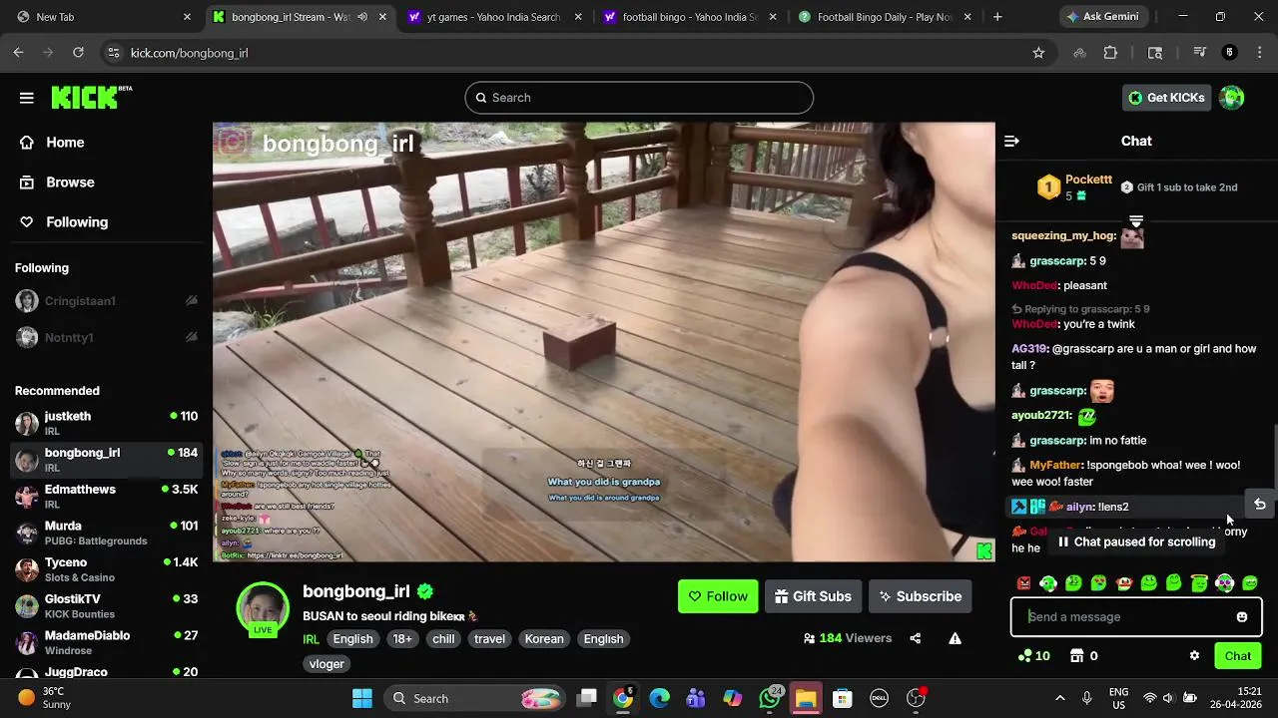Viewport: 1278px width, 718px height.
Task: Open the Murda recommended channel
Action: 105,533
